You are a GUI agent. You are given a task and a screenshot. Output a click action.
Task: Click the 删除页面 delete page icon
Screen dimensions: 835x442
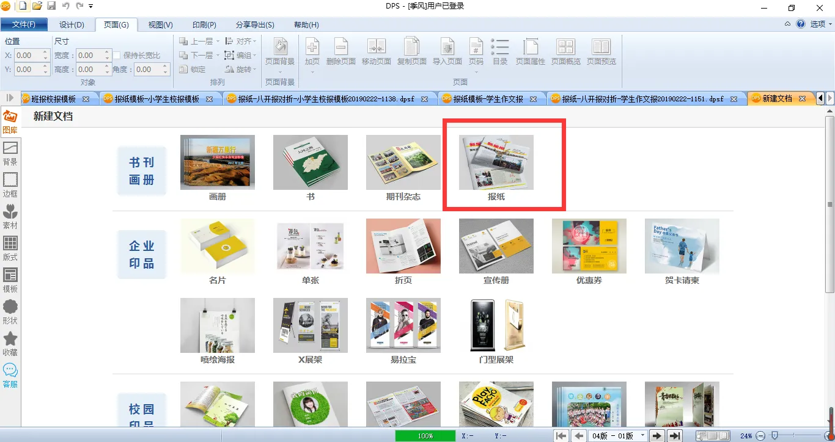tap(341, 46)
